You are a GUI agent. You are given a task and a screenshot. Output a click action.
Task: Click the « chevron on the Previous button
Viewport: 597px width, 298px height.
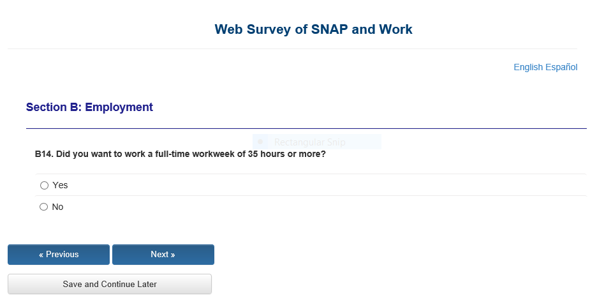[x=41, y=255]
